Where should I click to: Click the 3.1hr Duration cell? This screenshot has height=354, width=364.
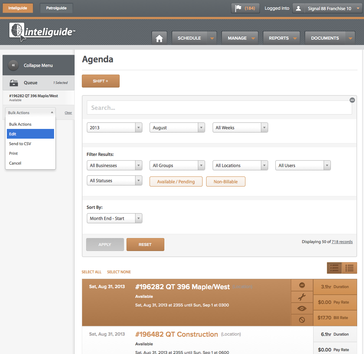pyautogui.click(x=335, y=287)
